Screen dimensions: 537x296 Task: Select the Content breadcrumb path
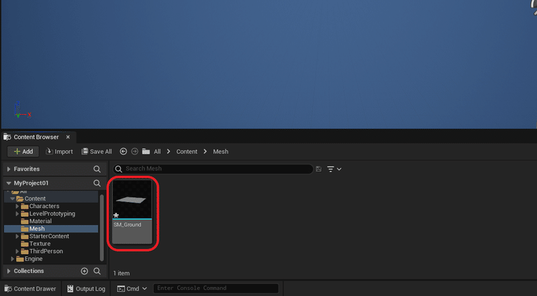pos(187,152)
